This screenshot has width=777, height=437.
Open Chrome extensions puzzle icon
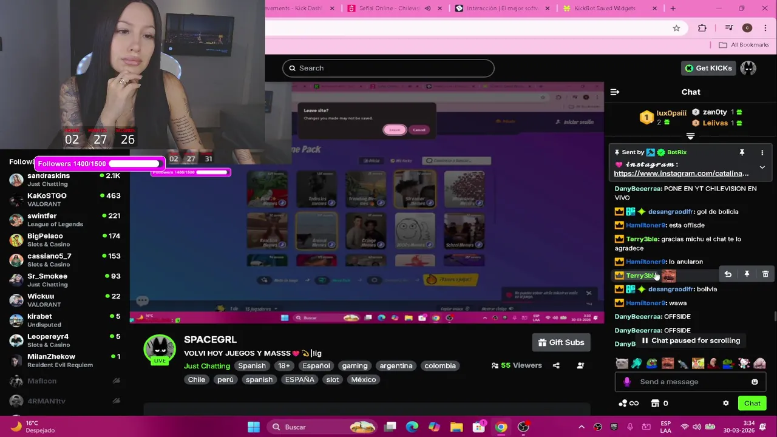(702, 28)
